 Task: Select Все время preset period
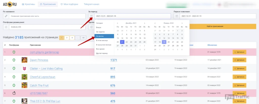104,49
